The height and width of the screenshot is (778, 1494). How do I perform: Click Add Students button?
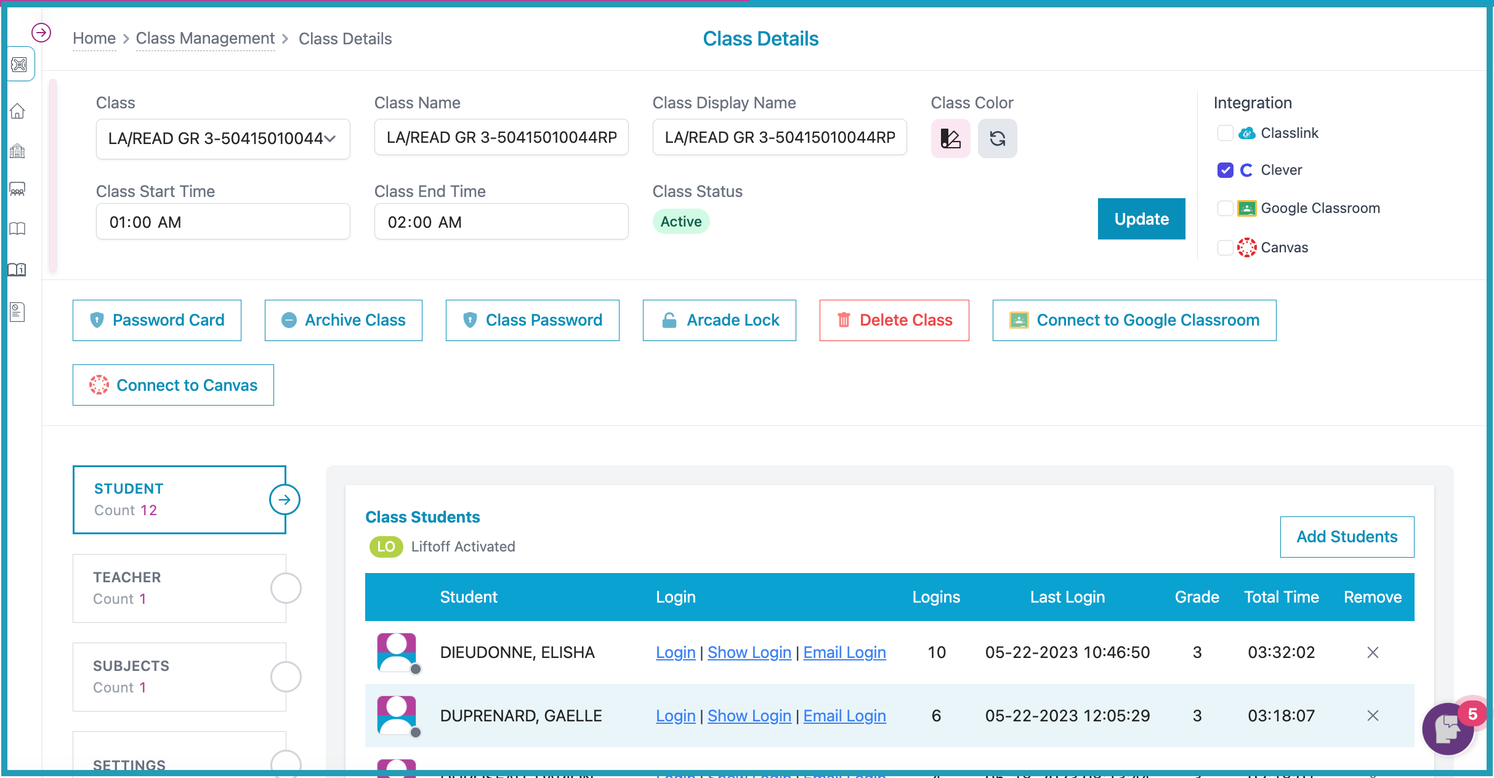[x=1347, y=537]
